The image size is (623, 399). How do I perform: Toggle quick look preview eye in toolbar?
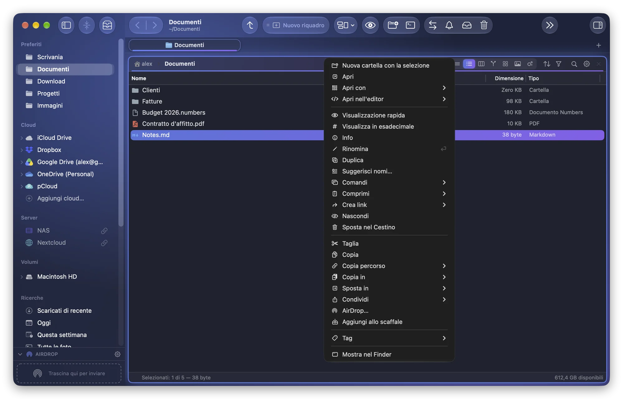coord(370,25)
